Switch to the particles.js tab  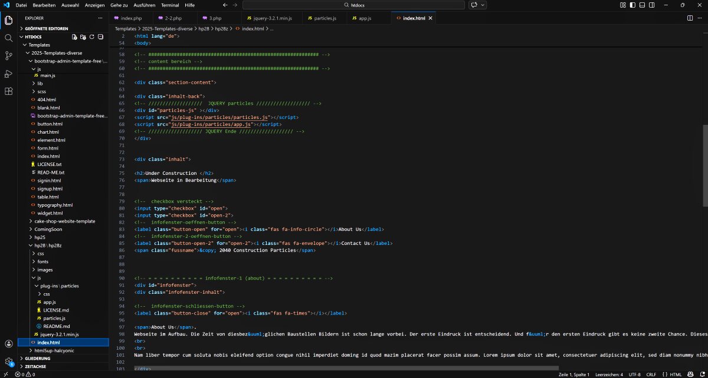(325, 18)
